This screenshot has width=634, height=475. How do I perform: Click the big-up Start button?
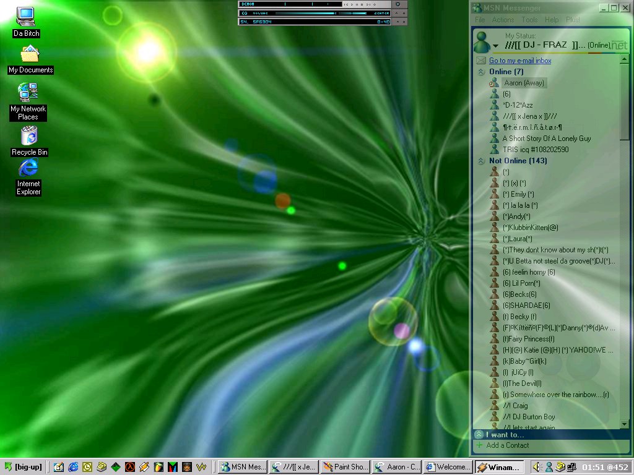pos(23,467)
